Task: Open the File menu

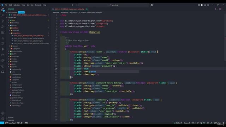Action: pyautogui.click(x=6, y=5)
